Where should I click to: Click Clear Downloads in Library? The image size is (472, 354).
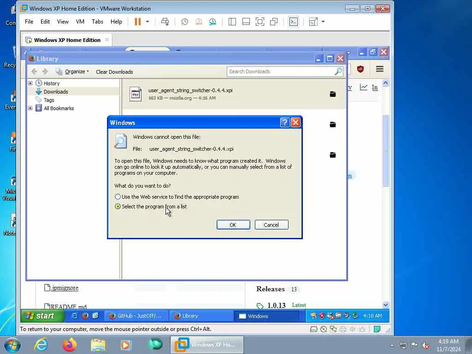114,72
